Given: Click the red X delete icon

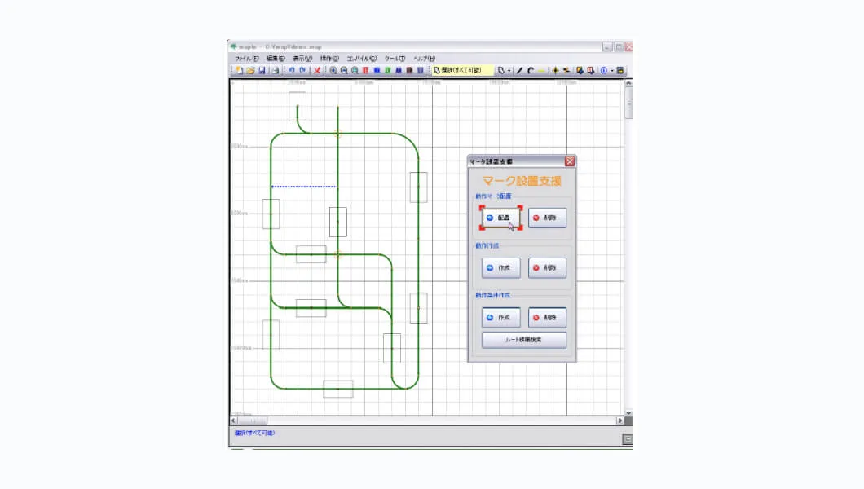Looking at the screenshot, I should click(x=317, y=71).
